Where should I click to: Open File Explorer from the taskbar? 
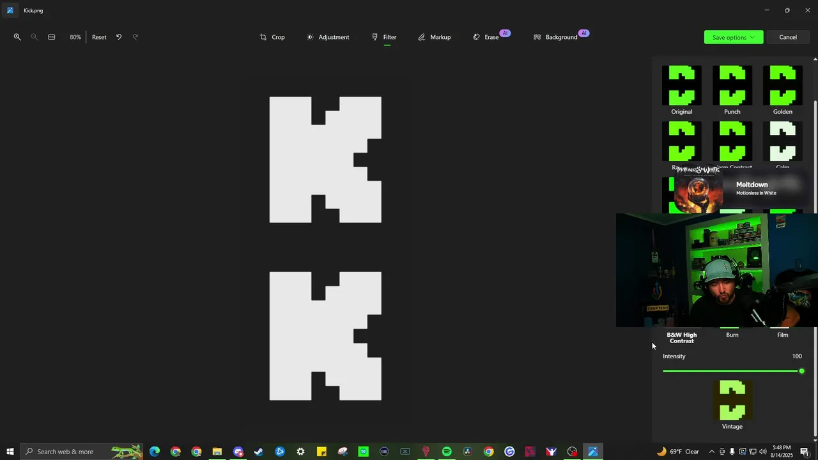pyautogui.click(x=217, y=452)
